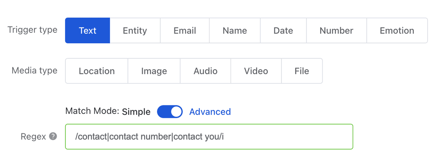Focus the Regex pattern input field
The width and height of the screenshot is (443, 161).
pos(209,137)
